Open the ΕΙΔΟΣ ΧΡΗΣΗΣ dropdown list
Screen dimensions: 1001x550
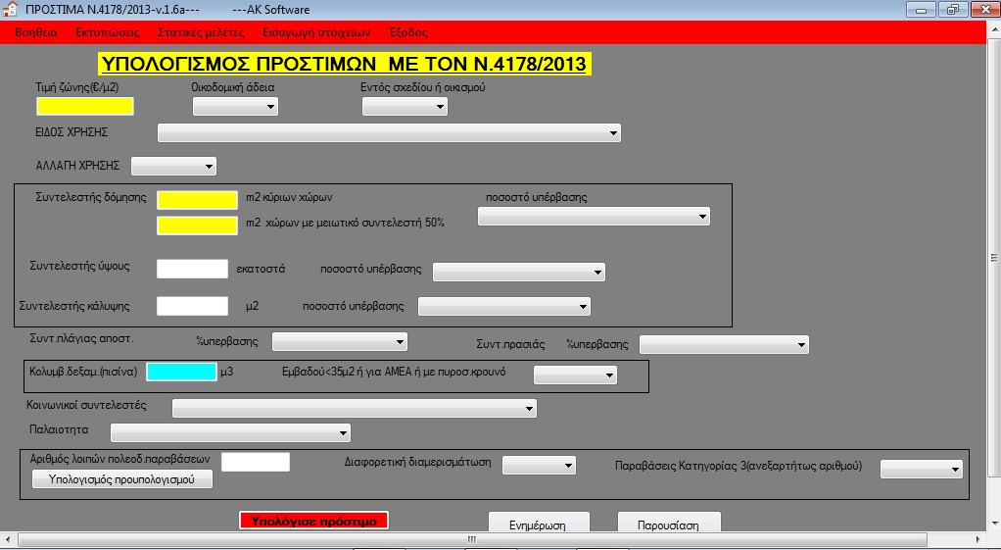point(389,133)
